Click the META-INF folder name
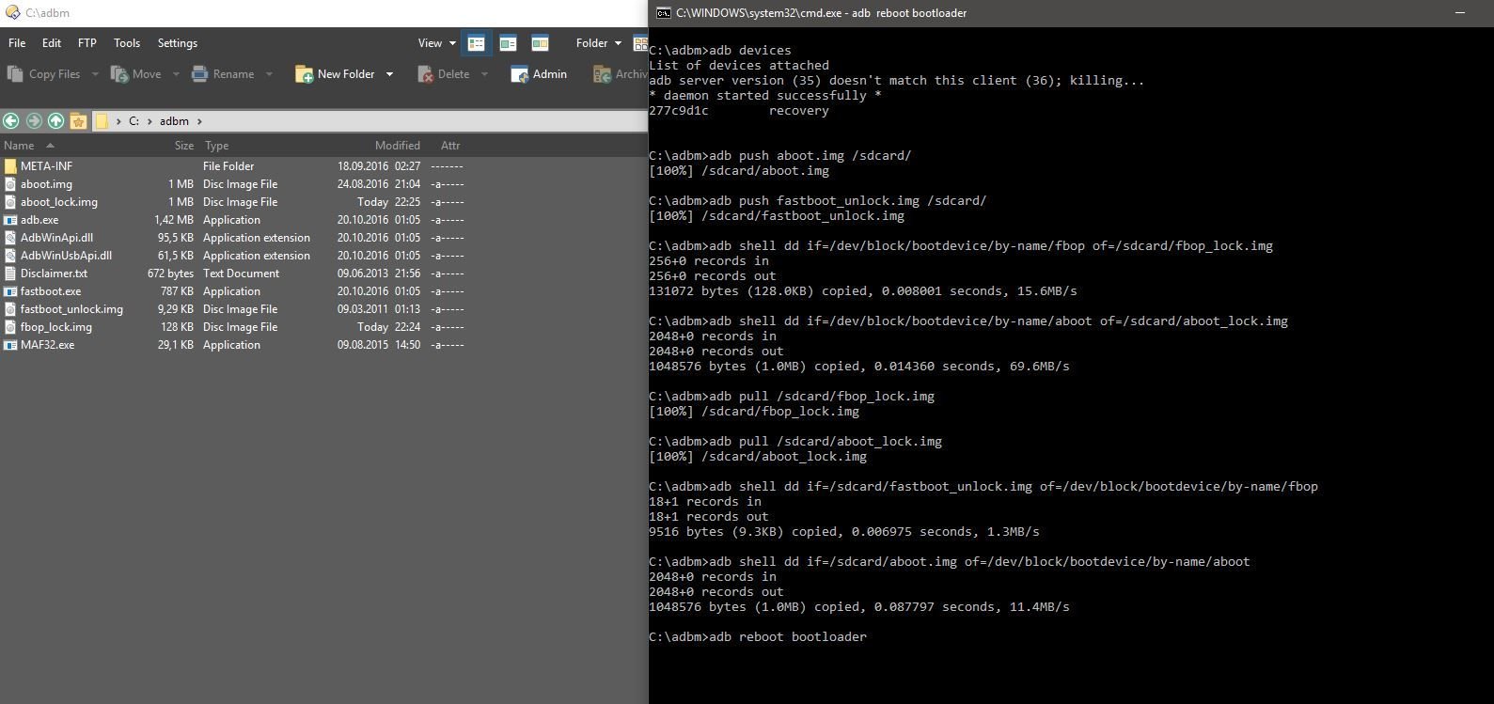Image resolution: width=1494 pixels, height=704 pixels. 46,166
